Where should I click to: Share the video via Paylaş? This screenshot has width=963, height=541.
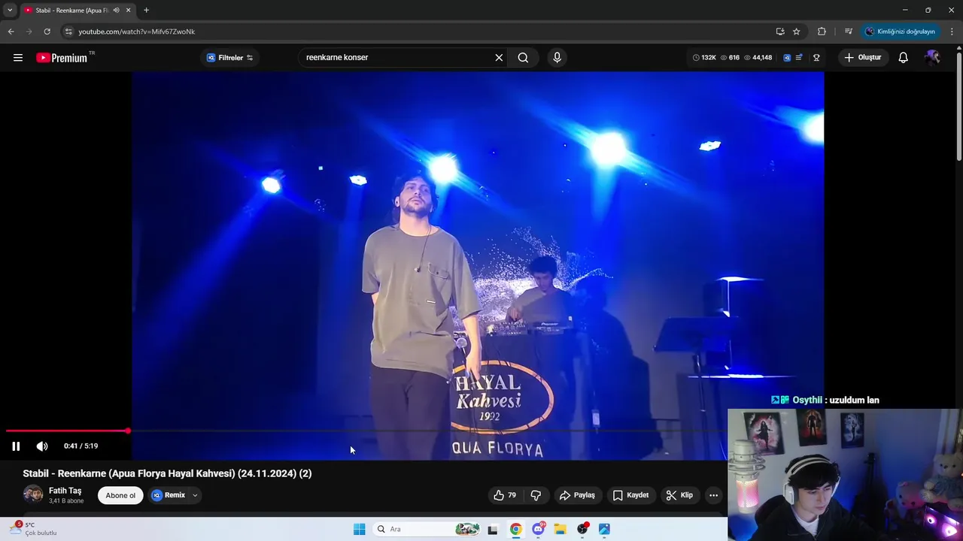[x=577, y=495]
